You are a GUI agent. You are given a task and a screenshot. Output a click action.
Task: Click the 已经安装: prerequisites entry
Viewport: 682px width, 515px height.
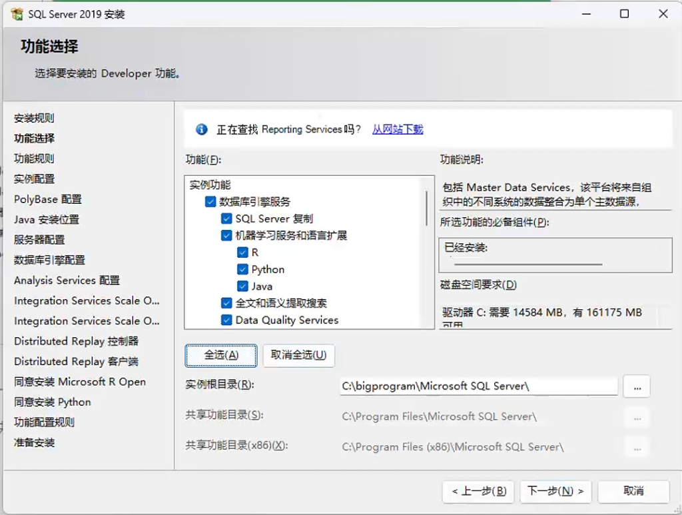pos(466,247)
